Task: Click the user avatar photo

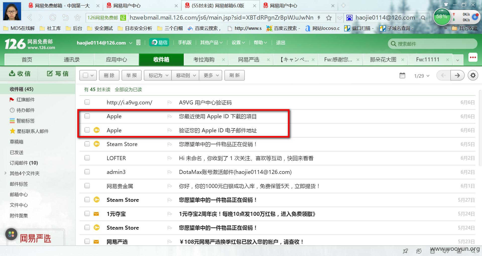Action: point(12,11)
